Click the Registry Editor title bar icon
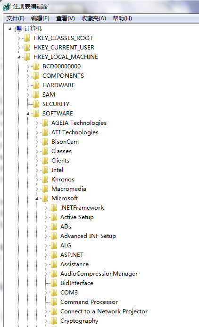 tap(7, 7)
